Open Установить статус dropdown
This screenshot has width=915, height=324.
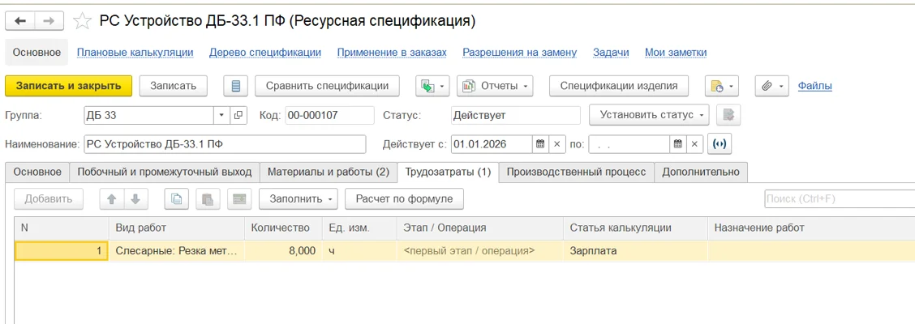pos(649,115)
